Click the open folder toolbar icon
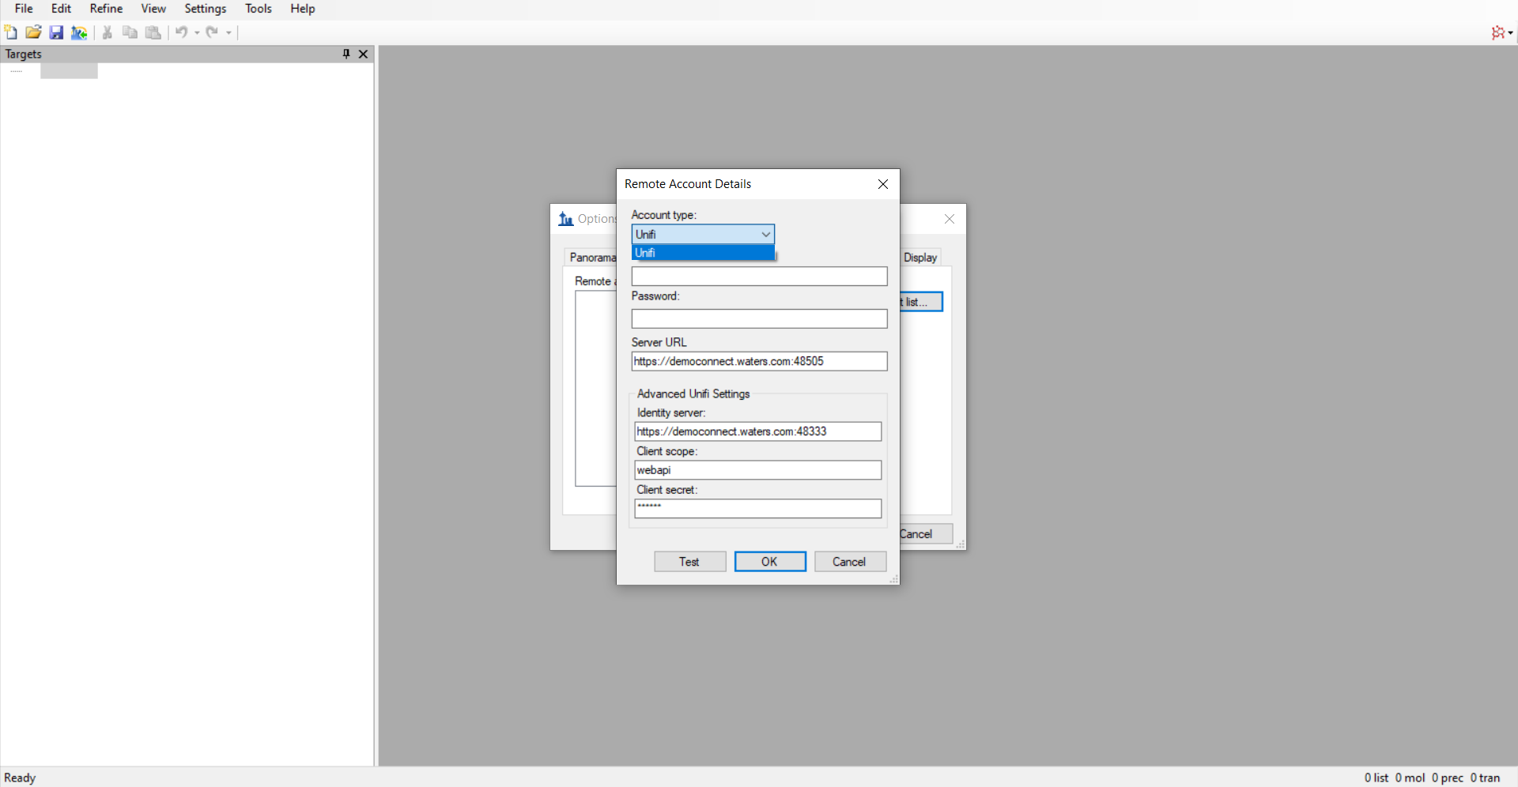Viewport: 1518px width, 787px height. (x=33, y=32)
